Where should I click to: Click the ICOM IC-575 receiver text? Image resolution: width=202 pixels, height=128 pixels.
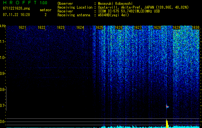[129, 11]
